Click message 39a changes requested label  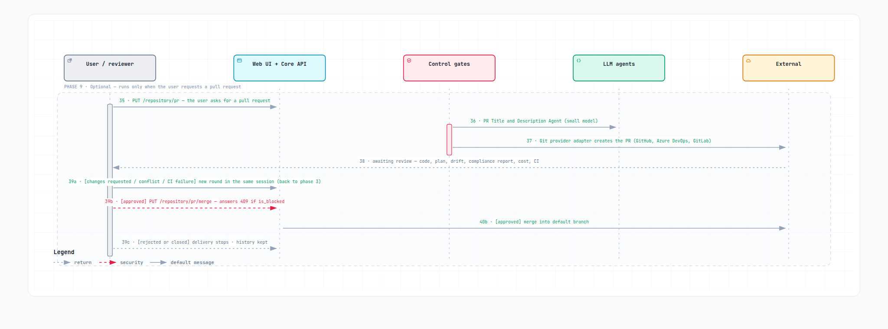point(195,181)
